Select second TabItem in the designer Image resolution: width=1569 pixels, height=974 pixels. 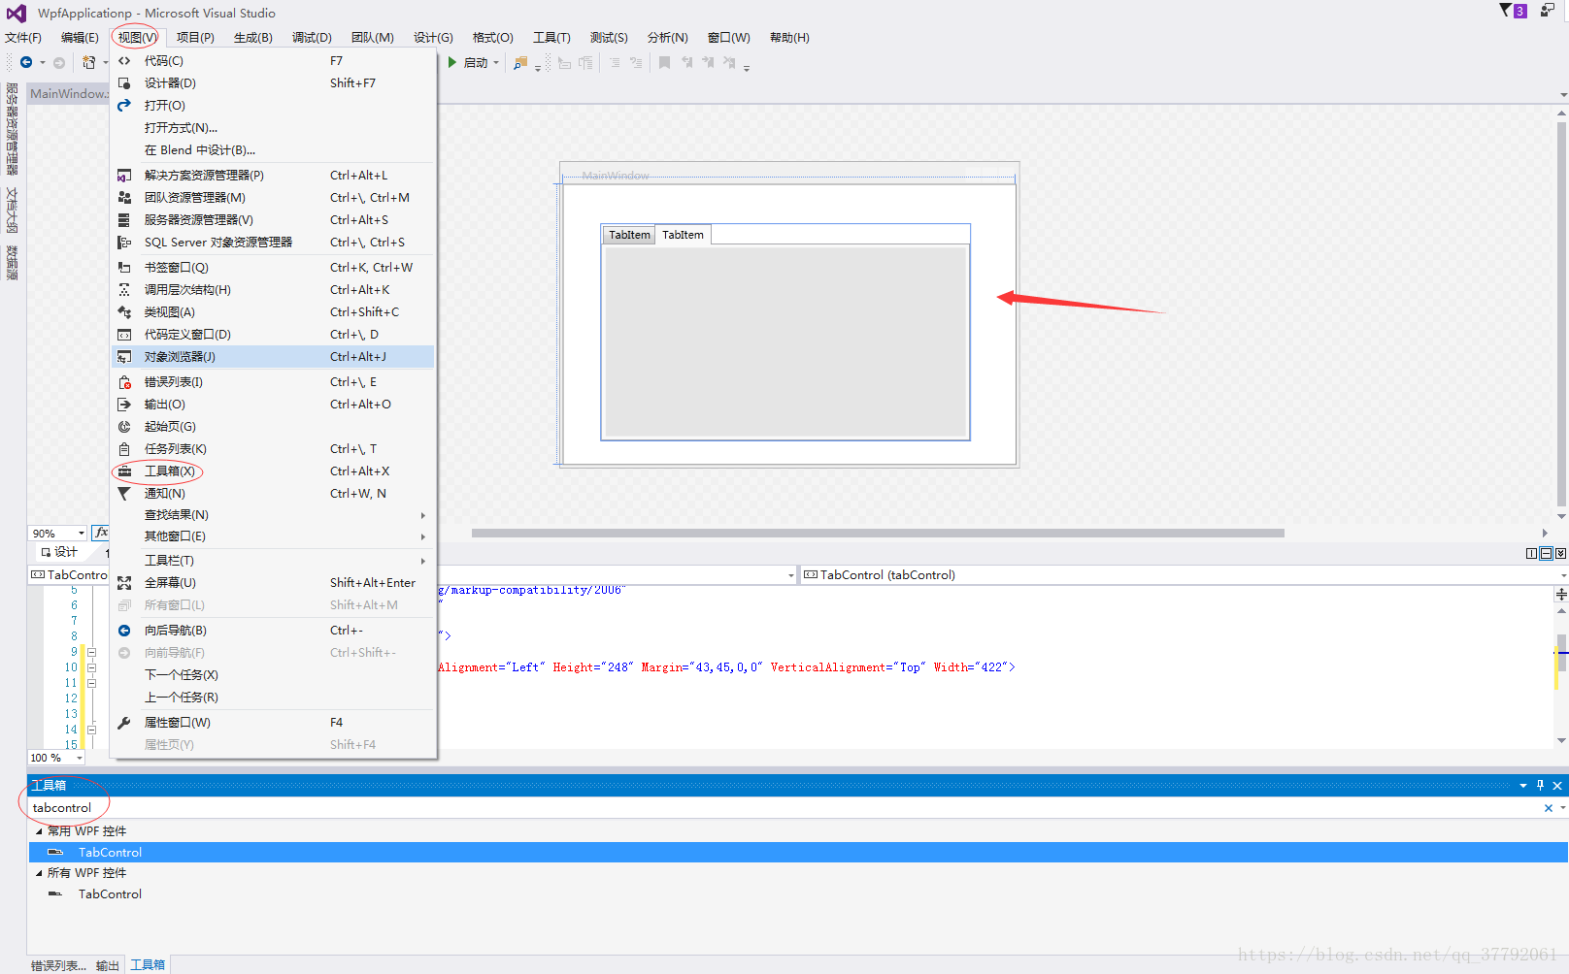coord(683,235)
